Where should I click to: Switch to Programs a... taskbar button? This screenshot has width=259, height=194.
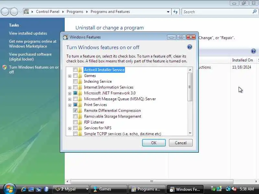pyautogui.click(x=147, y=189)
